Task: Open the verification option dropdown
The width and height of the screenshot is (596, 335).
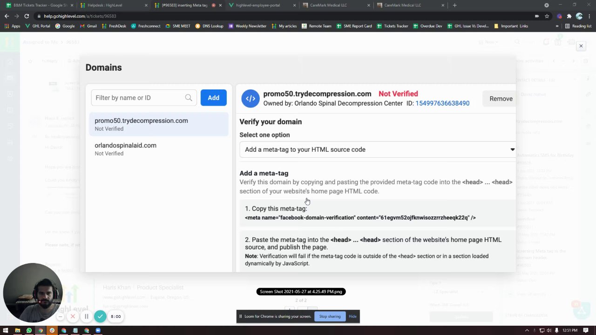Action: coord(378,149)
